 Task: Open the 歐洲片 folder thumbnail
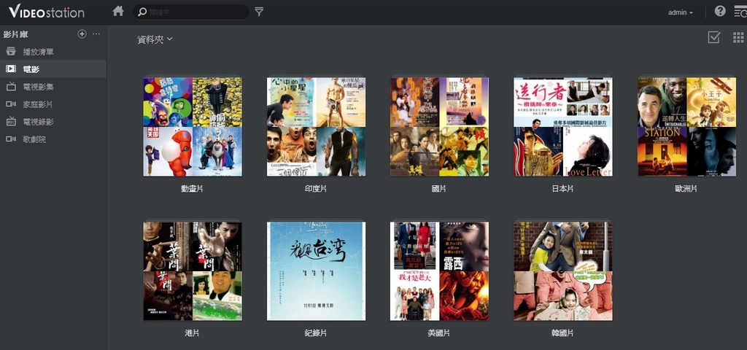click(x=686, y=127)
